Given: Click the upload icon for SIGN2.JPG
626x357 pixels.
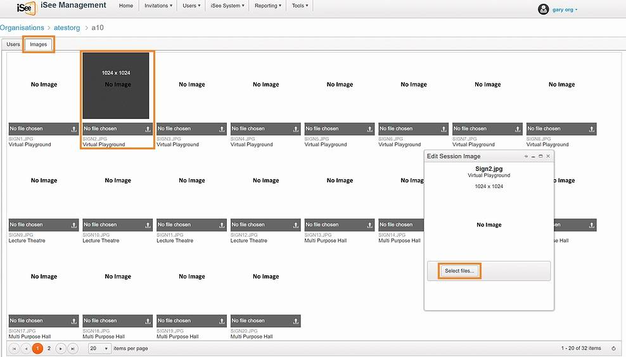Looking at the screenshot, I should click(148, 129).
